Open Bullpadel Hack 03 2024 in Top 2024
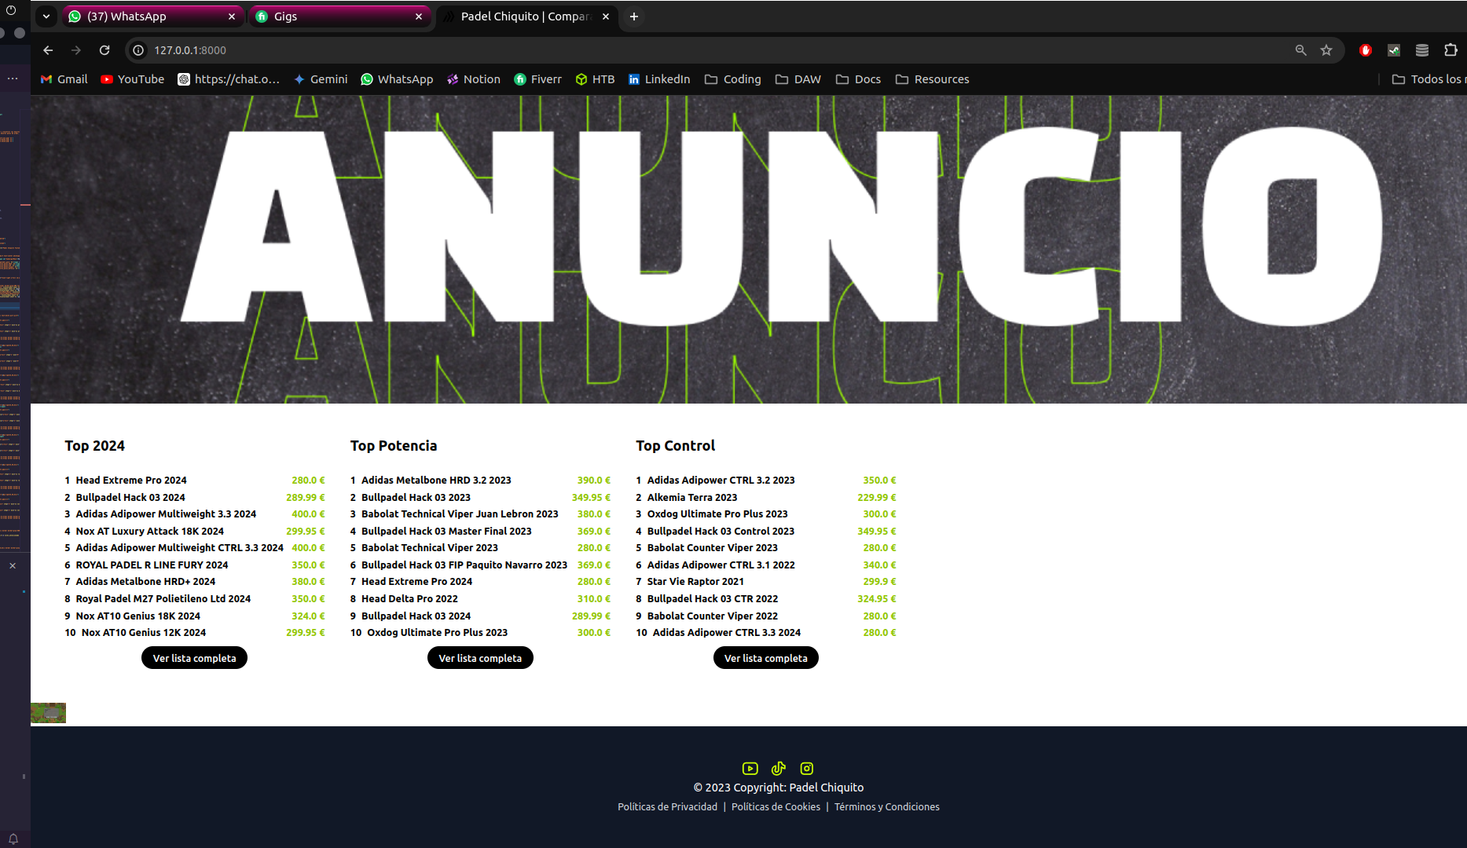The width and height of the screenshot is (1467, 848). (x=130, y=498)
